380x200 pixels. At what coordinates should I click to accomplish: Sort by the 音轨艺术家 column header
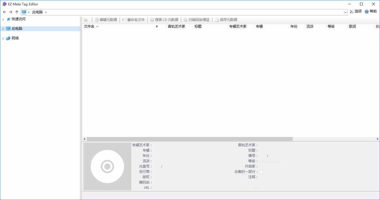(179, 27)
